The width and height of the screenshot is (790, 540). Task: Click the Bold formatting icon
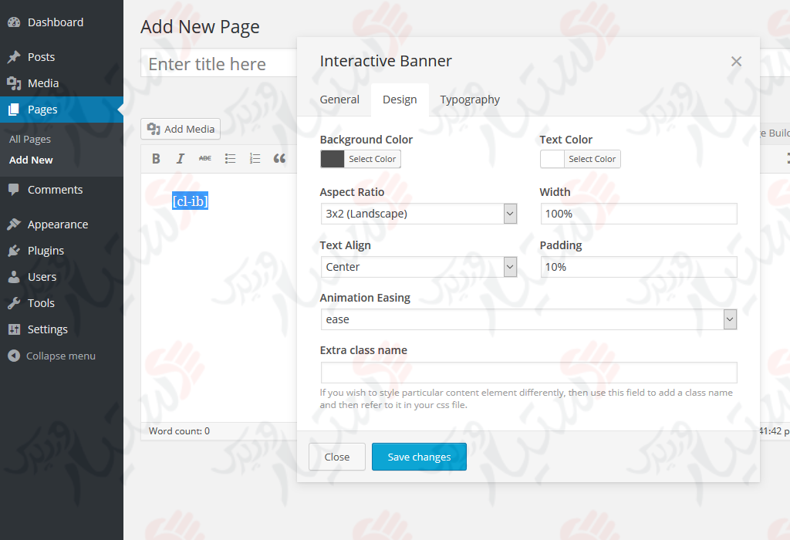156,159
